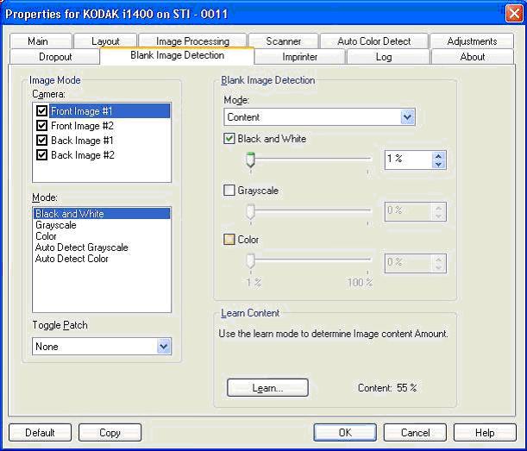527x451 pixels.
Task: Select Auto Detect Grayscale mode
Action: pos(102,247)
